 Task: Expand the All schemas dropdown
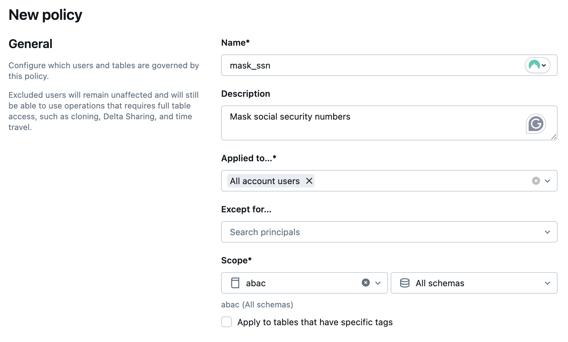pyautogui.click(x=547, y=283)
